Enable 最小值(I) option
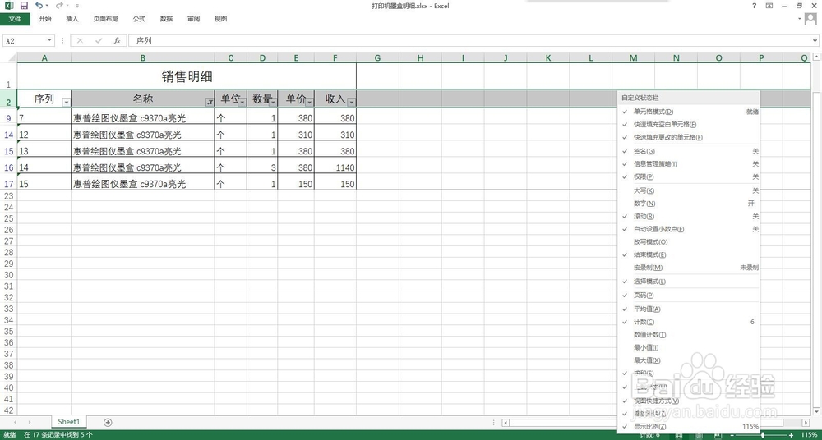The image size is (822, 440). [689, 347]
